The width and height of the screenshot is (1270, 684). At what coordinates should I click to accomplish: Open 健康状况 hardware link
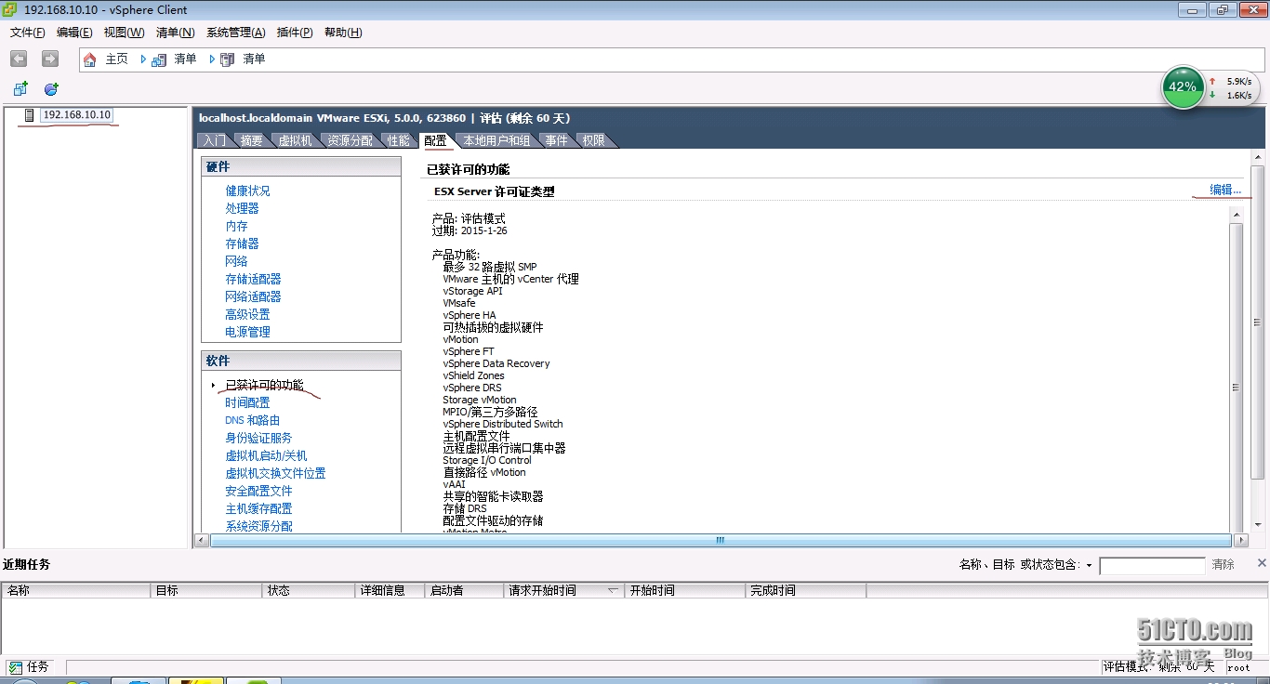(x=247, y=191)
